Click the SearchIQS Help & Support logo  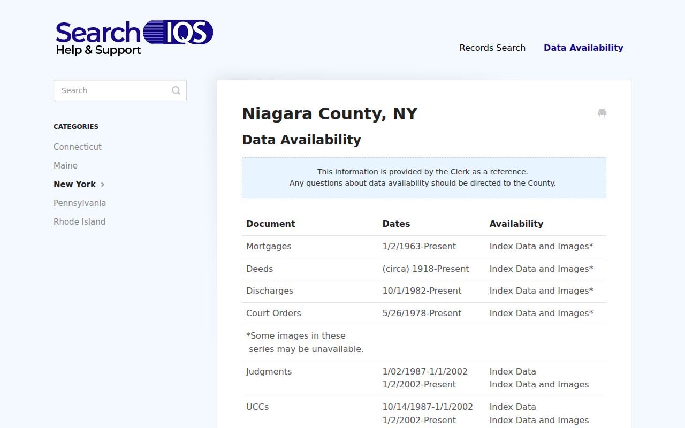click(x=134, y=38)
